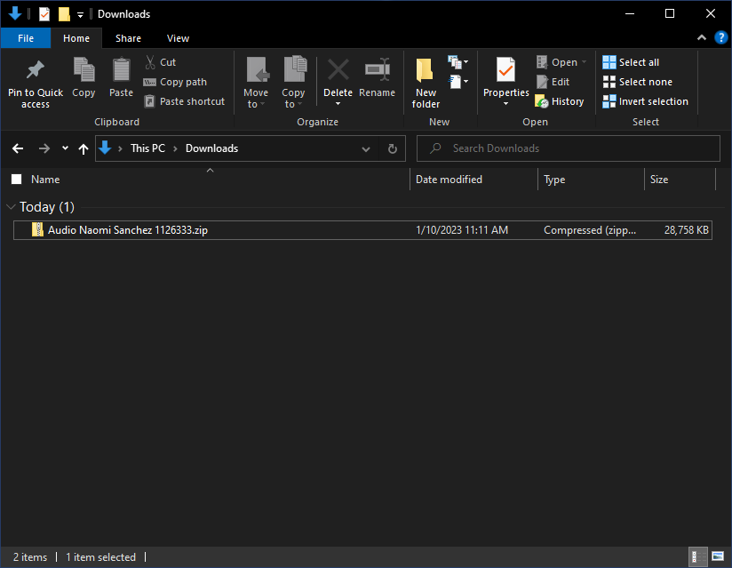The height and width of the screenshot is (568, 732).
Task: Click Select all
Action: (631, 62)
